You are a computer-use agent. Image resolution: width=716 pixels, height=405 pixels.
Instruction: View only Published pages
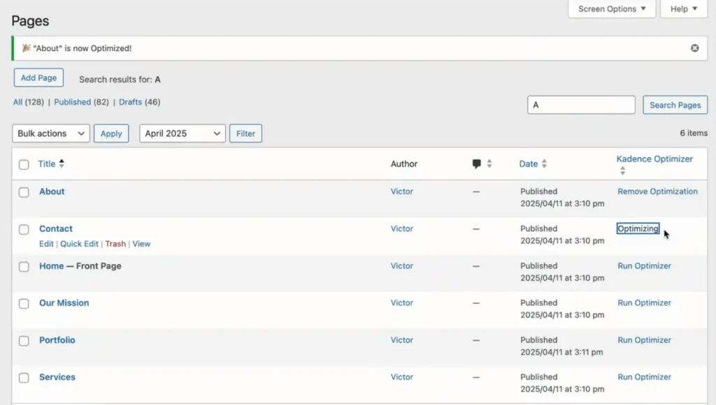pyautogui.click(x=73, y=101)
